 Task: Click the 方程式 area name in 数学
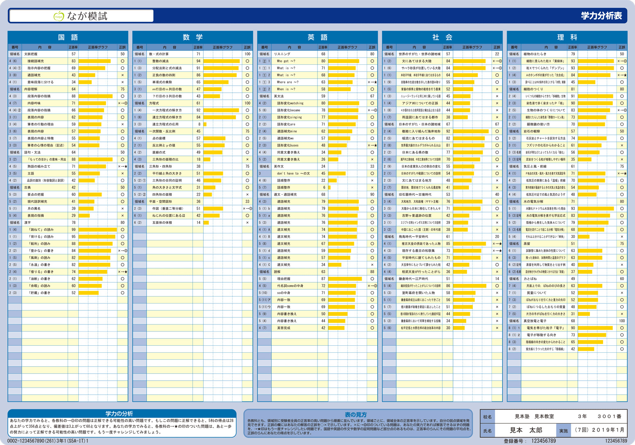(x=154, y=103)
